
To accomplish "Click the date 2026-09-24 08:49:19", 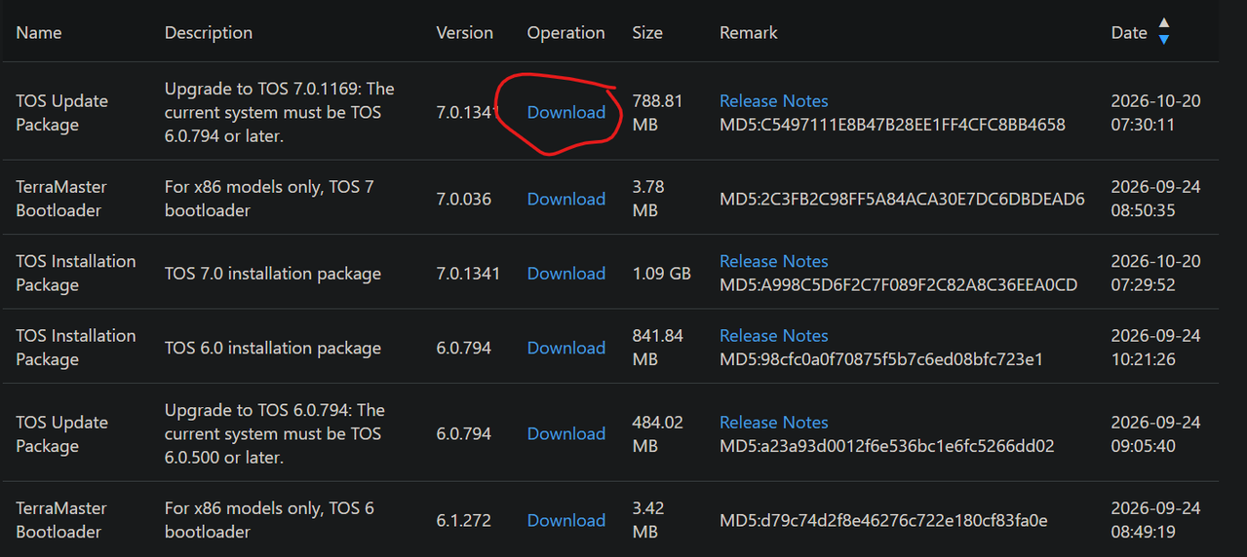I will pos(1156,520).
